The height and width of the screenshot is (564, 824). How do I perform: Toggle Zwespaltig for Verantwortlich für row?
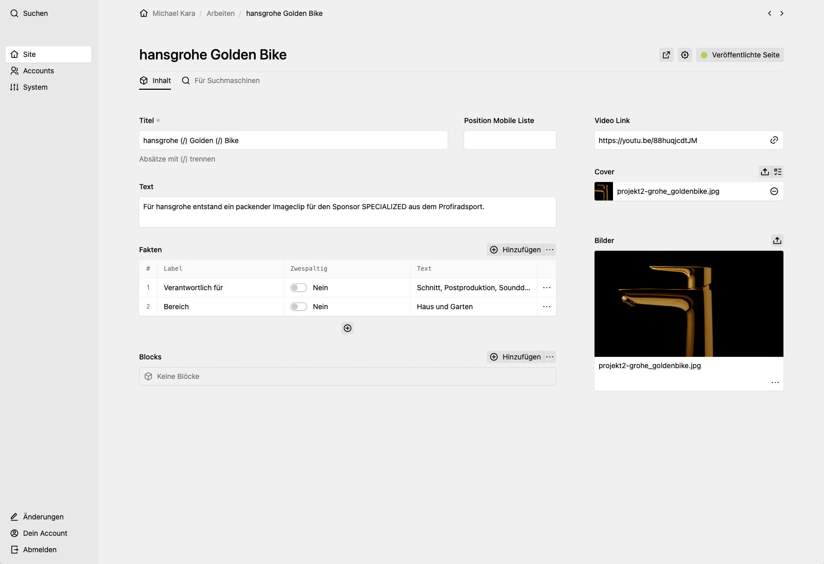pos(299,288)
